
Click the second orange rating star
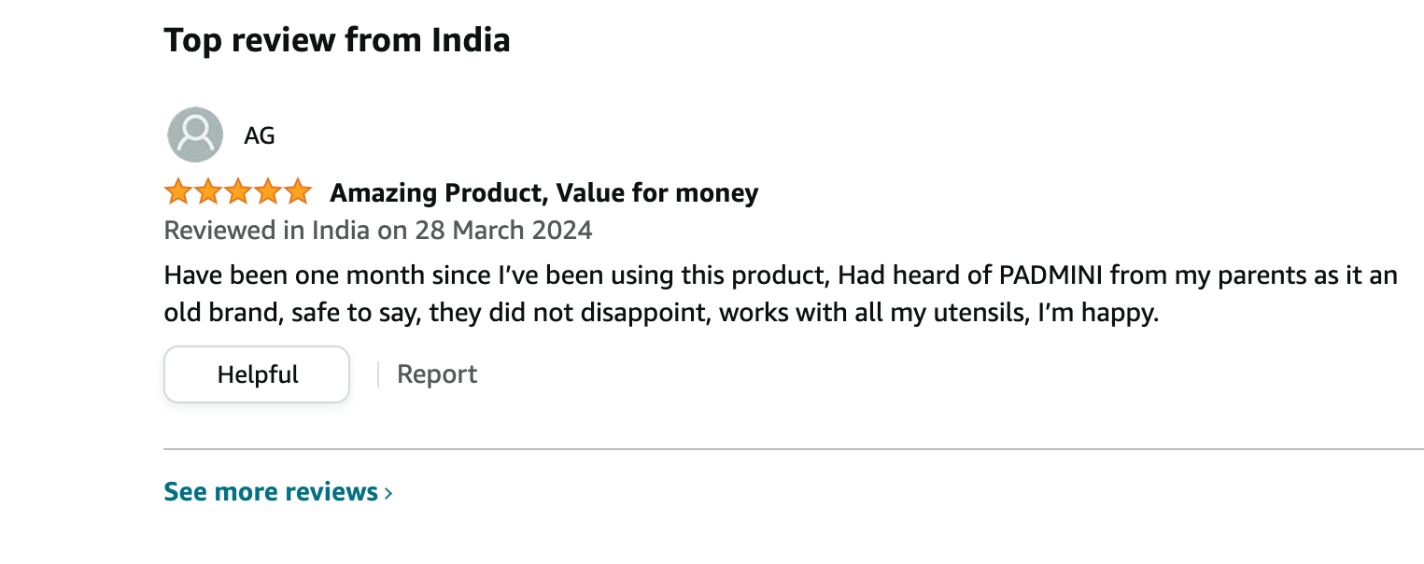point(208,192)
